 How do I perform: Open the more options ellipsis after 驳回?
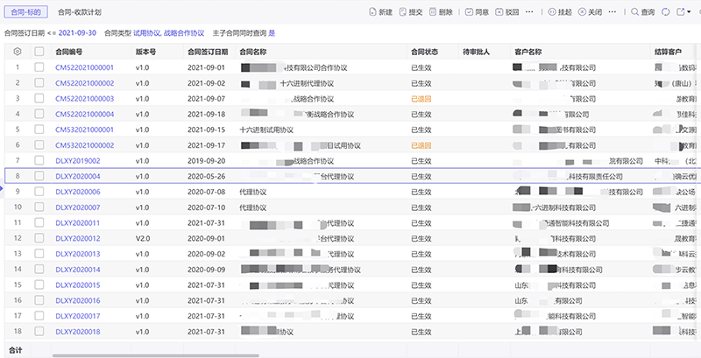[x=527, y=12]
